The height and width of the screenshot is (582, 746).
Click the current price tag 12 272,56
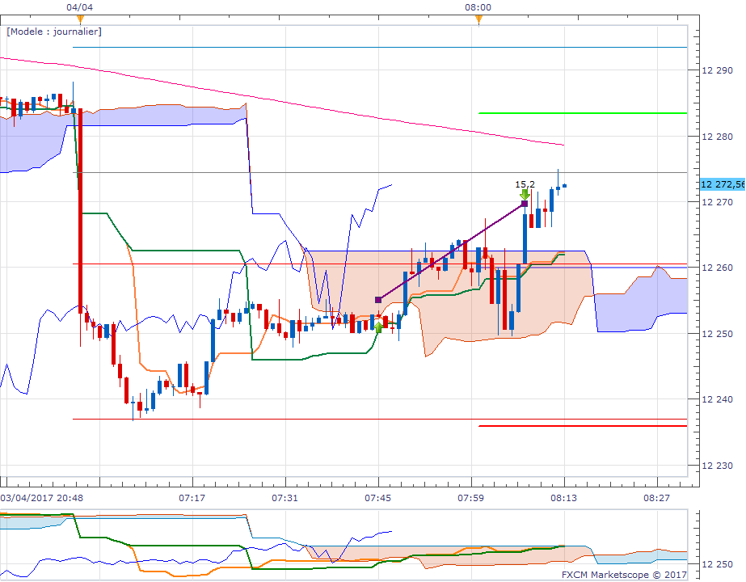point(723,184)
